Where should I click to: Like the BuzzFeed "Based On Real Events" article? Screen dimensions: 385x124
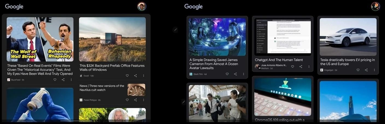(55, 80)
